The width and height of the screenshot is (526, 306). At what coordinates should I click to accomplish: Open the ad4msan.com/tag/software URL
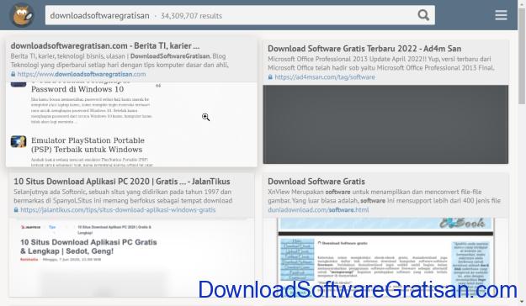pyautogui.click(x=325, y=77)
